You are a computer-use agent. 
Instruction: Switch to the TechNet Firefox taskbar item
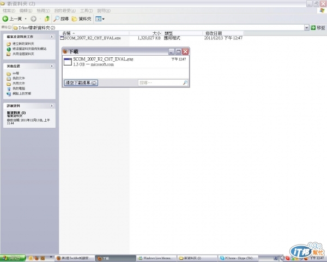pos(75,258)
